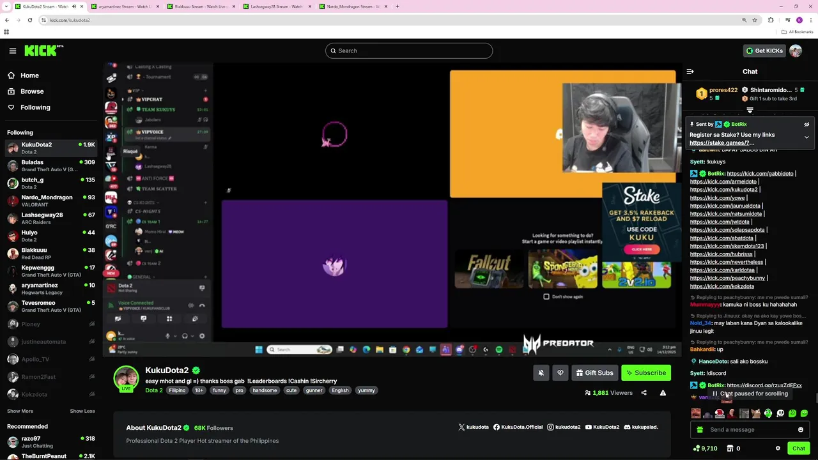This screenshot has width=818, height=460.
Task: Open the KICKs points balance 9,710
Action: pos(705,448)
